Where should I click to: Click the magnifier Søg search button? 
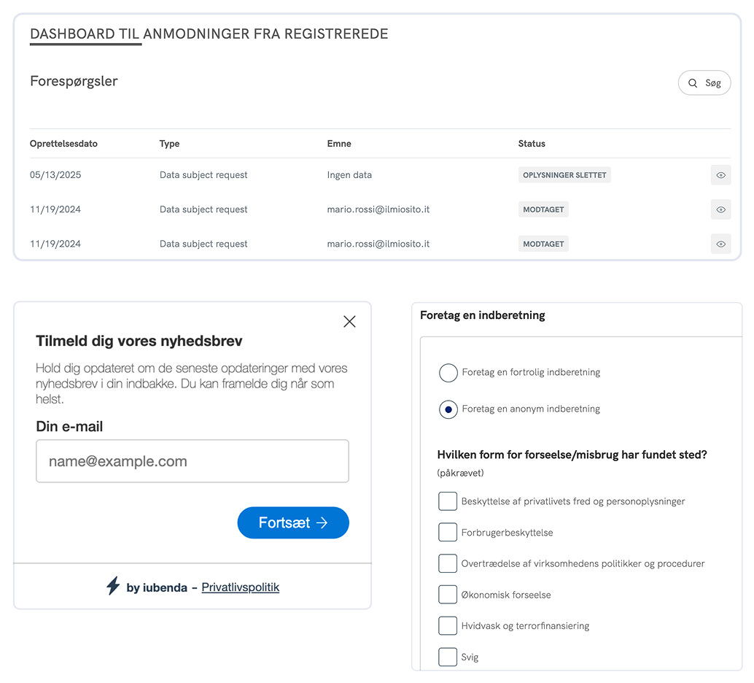(x=704, y=83)
